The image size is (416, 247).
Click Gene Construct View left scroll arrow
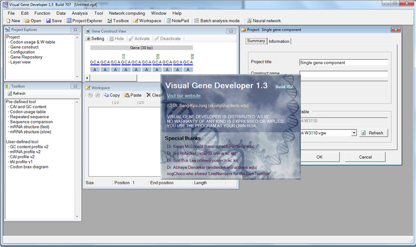point(87,78)
